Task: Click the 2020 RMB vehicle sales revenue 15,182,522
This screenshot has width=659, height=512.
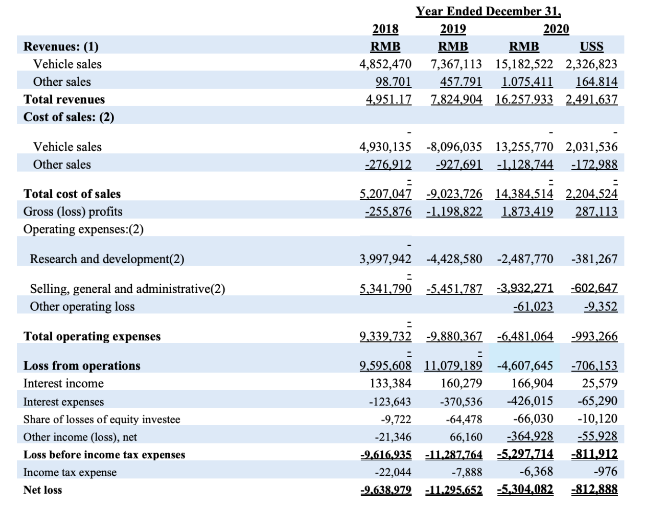Action: 524,64
